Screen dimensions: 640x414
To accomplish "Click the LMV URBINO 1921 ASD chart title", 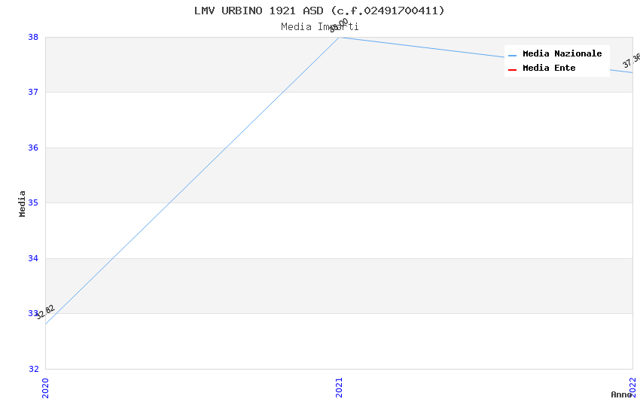I will pyautogui.click(x=319, y=11).
